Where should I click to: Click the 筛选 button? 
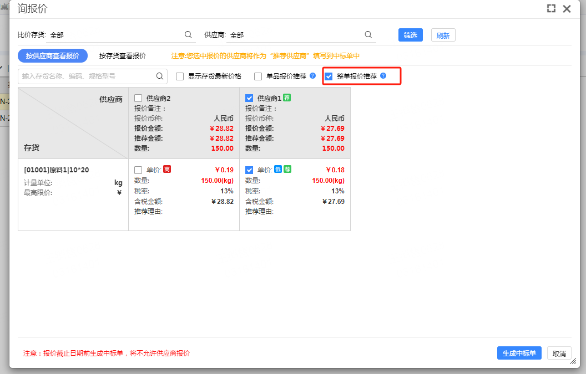[x=410, y=35]
